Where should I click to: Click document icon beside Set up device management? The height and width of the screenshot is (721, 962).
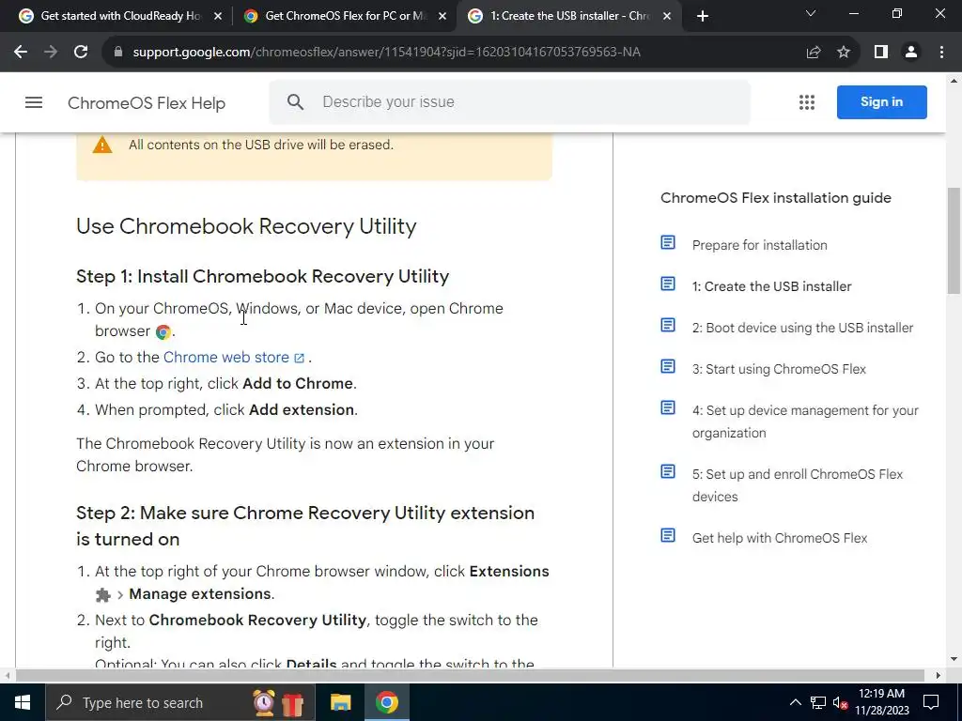tap(668, 407)
